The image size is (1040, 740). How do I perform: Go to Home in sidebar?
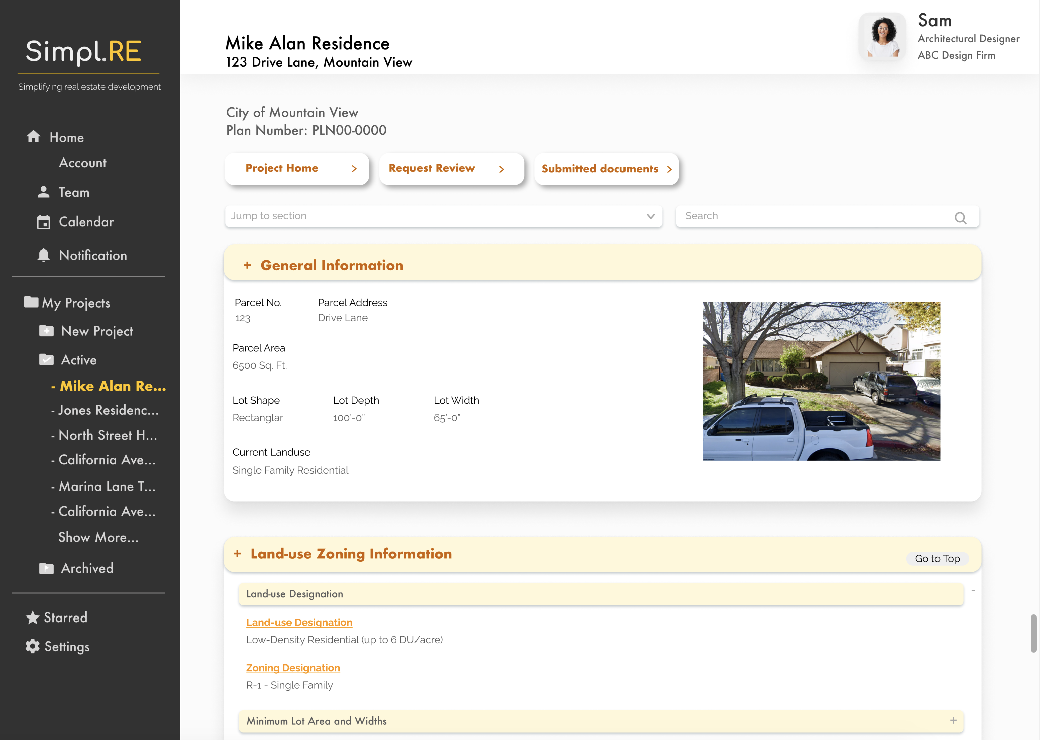click(67, 137)
